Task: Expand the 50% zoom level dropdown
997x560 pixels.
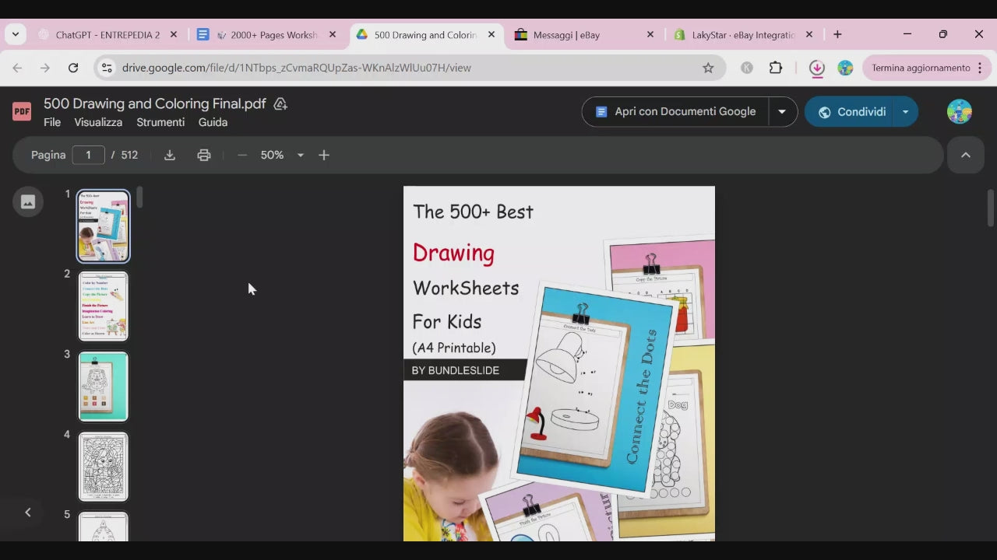Action: [x=300, y=155]
